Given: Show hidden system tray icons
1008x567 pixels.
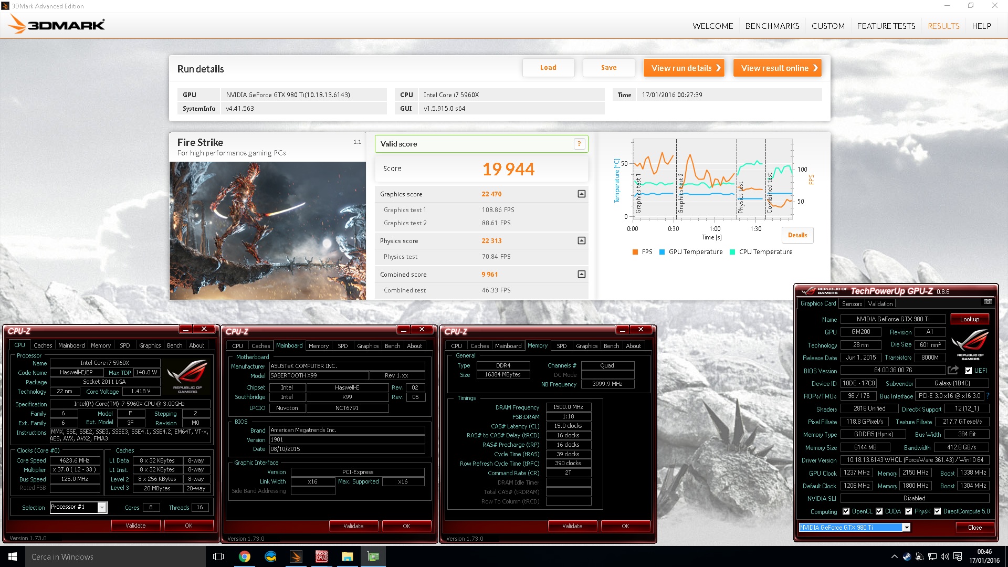Looking at the screenshot, I should point(894,556).
